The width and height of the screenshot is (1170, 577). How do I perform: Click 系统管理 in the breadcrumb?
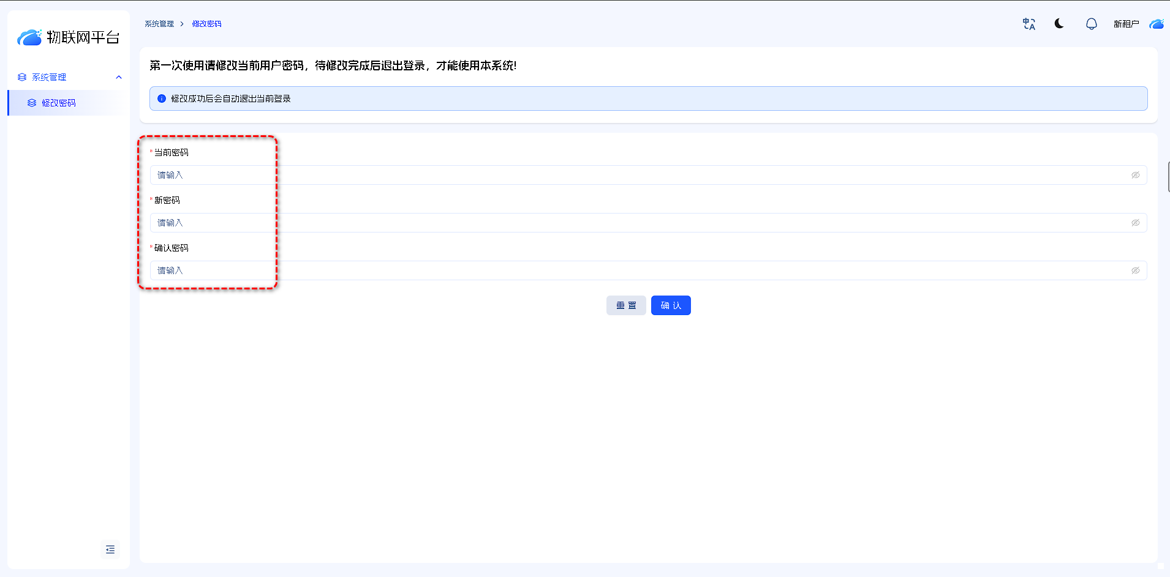(159, 24)
